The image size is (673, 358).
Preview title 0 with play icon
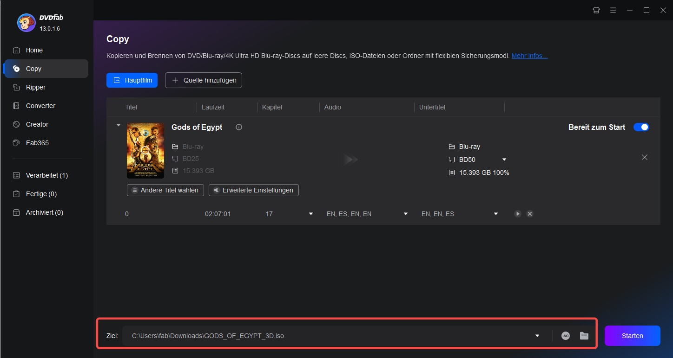point(518,214)
